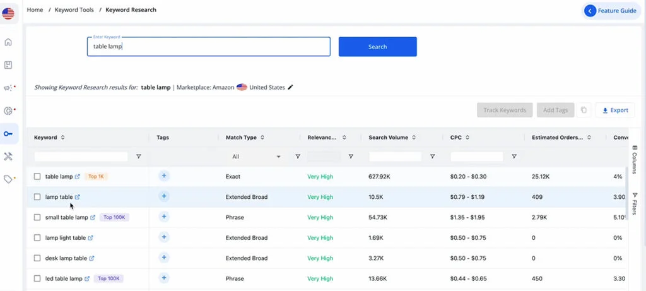Expand the Feature Guide panel

(611, 11)
